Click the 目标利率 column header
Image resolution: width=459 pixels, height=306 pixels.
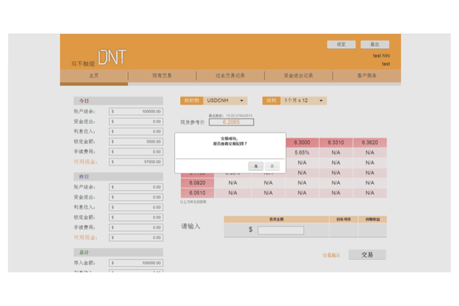(x=344, y=219)
